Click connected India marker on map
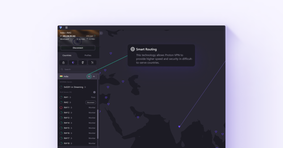The height and width of the screenshot is (148, 283). pyautogui.click(x=179, y=126)
